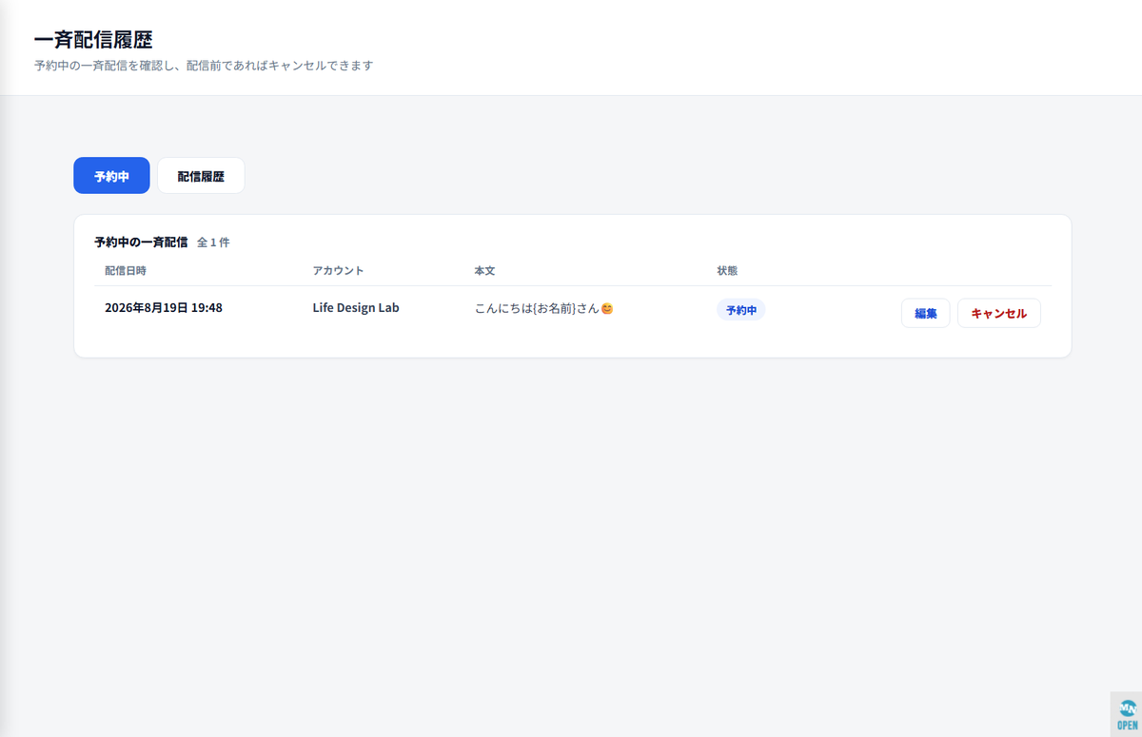Click the 予約中の一斉配信 section heading
Viewport: 1142px width, 737px height.
click(141, 242)
